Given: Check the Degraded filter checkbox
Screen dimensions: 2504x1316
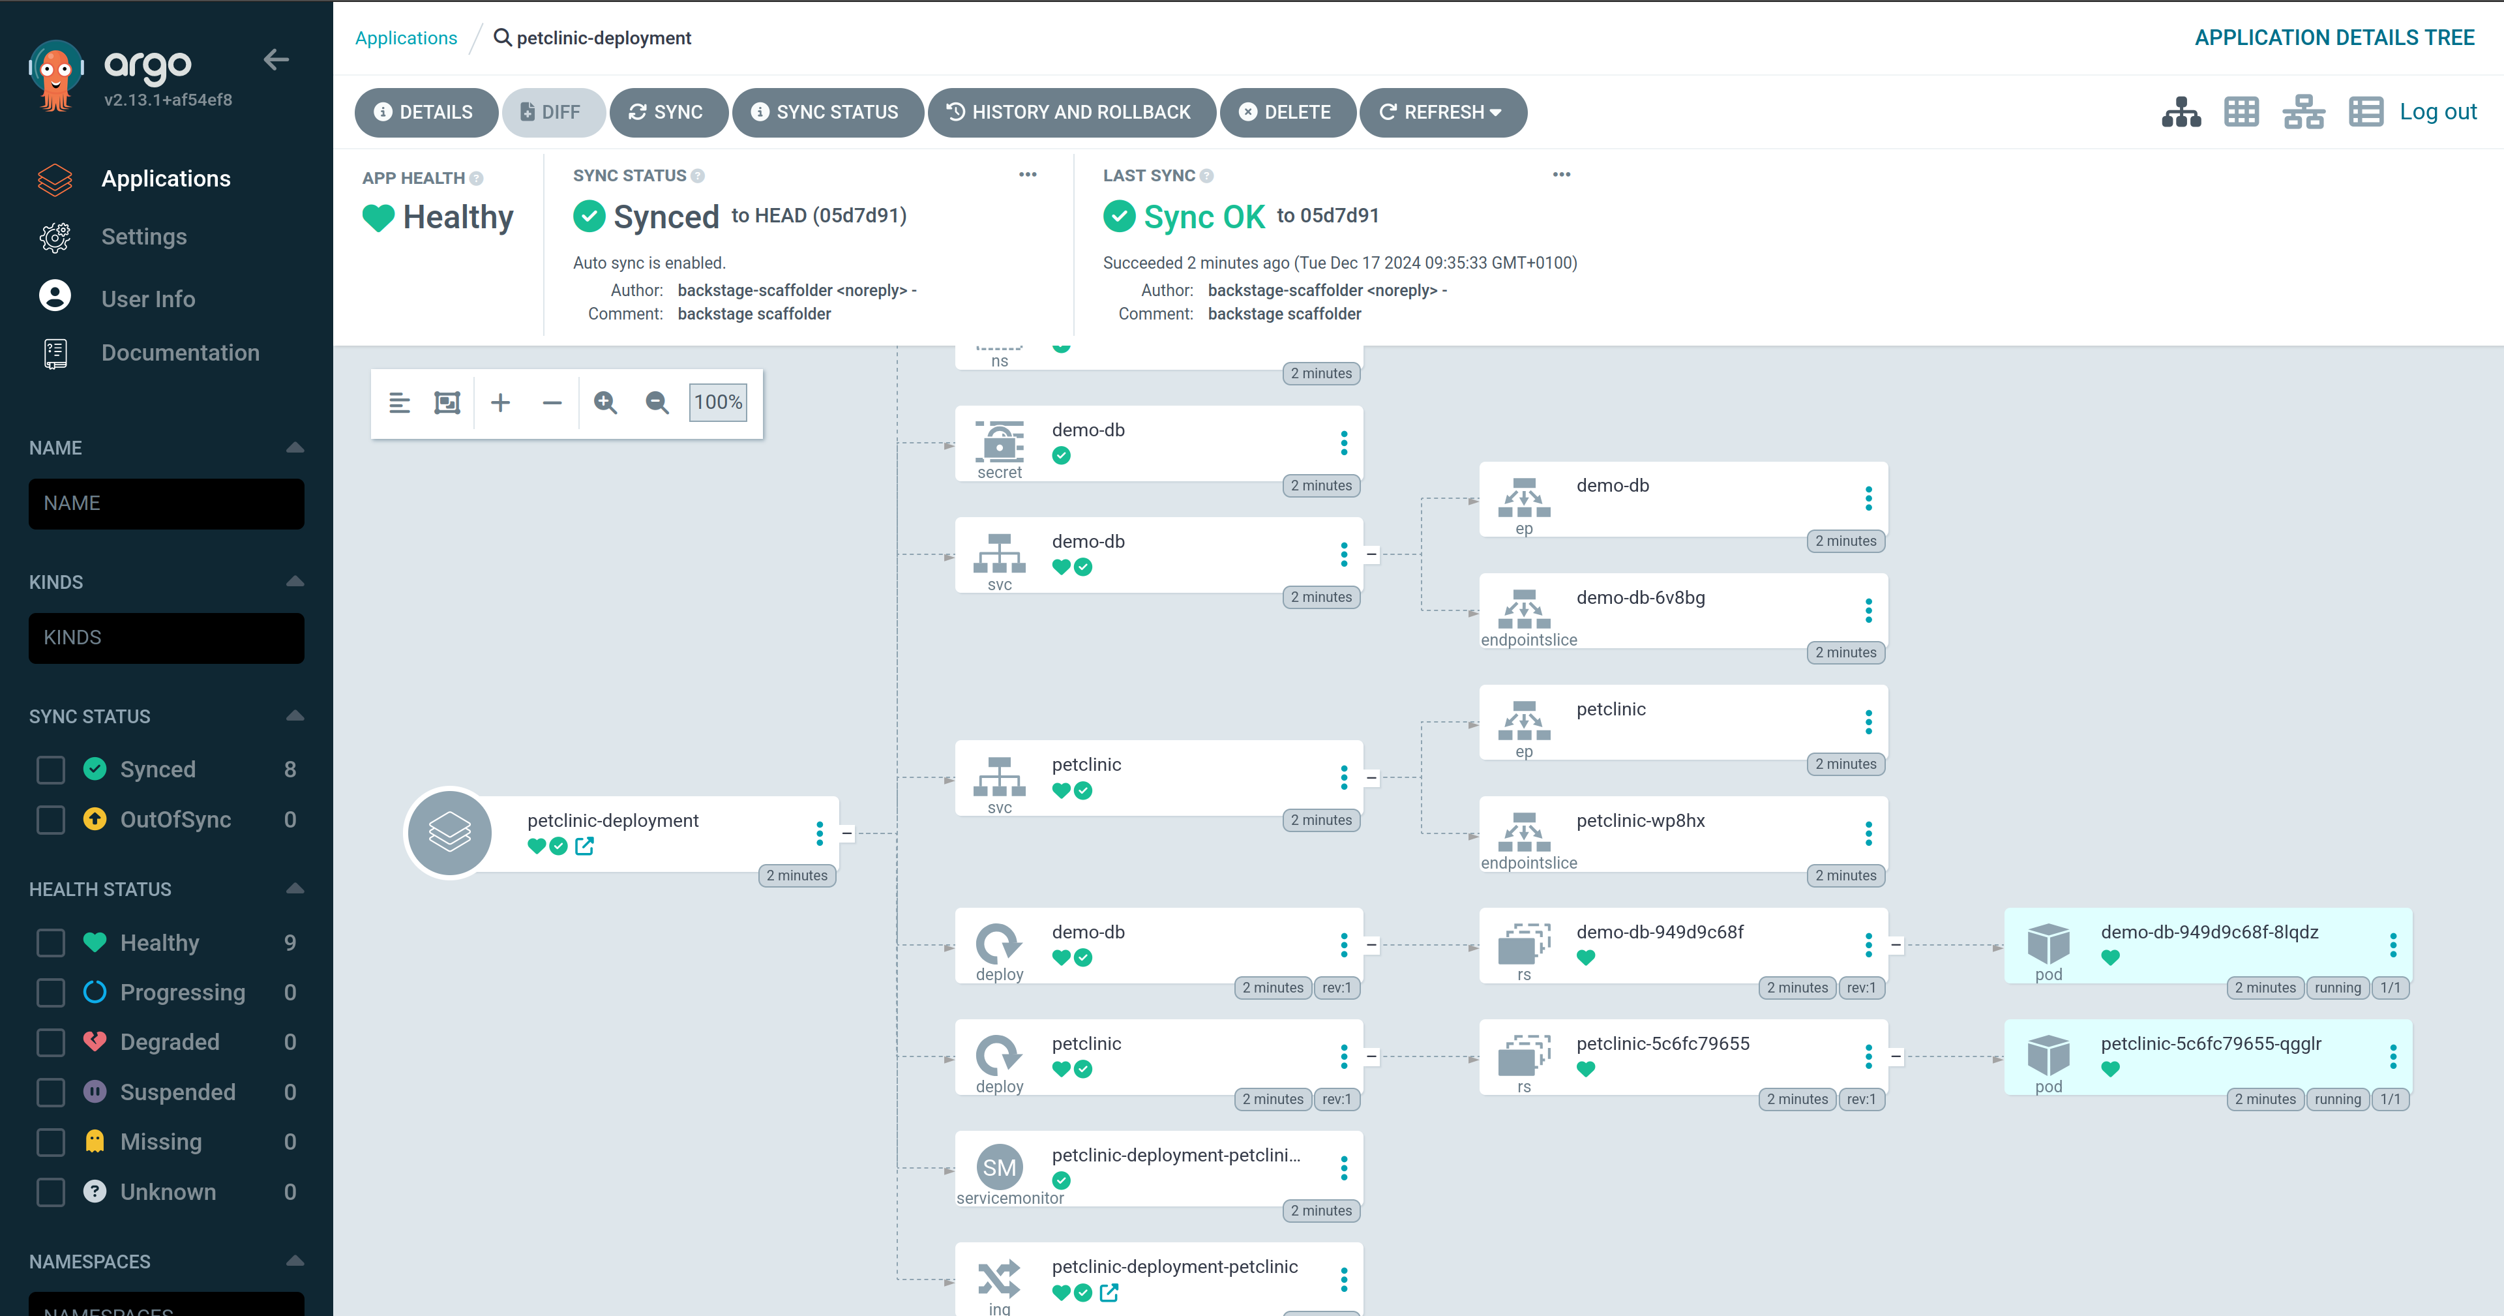Looking at the screenshot, I should pos(51,1043).
